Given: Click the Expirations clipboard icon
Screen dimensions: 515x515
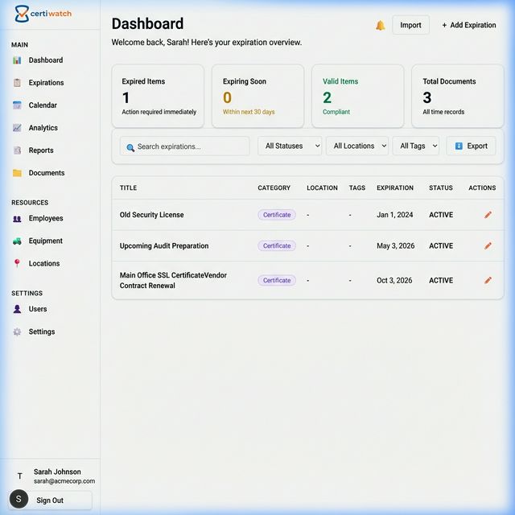Looking at the screenshot, I should pos(17,82).
